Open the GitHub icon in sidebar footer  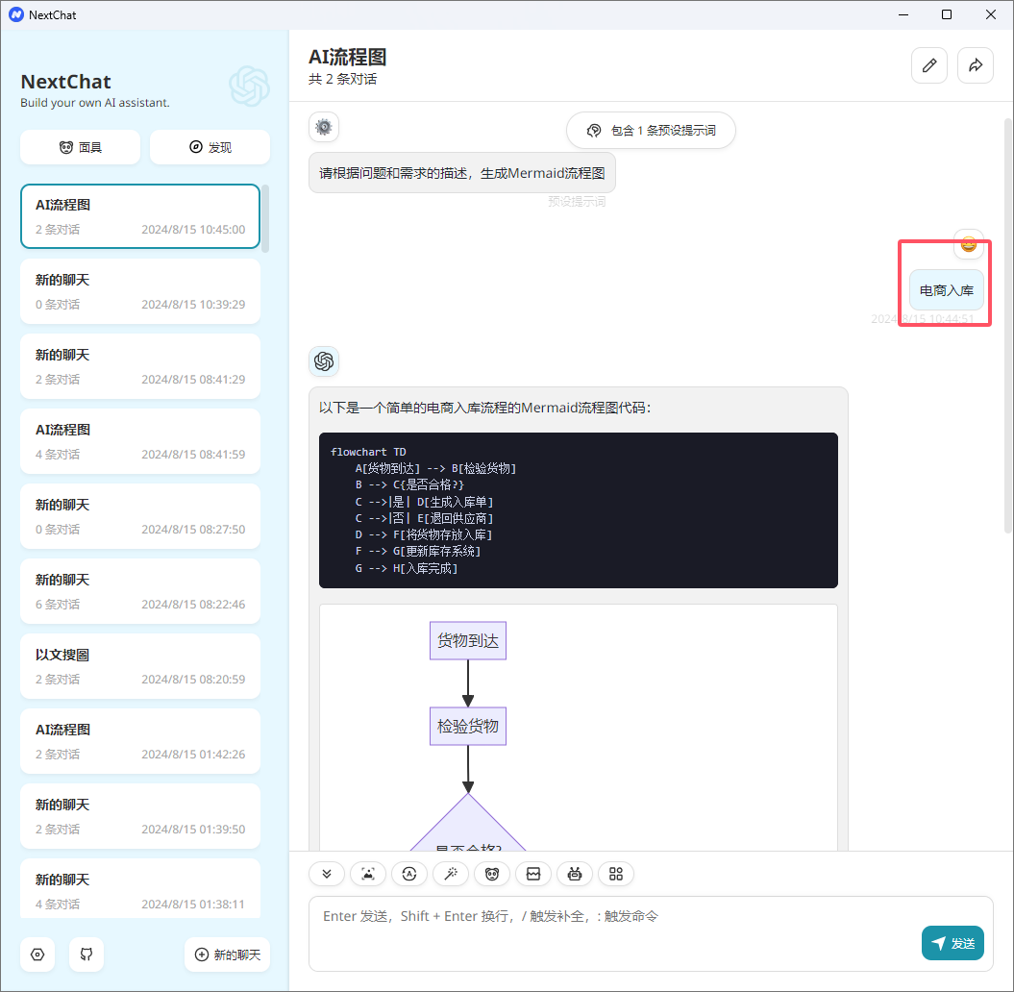[x=87, y=955]
